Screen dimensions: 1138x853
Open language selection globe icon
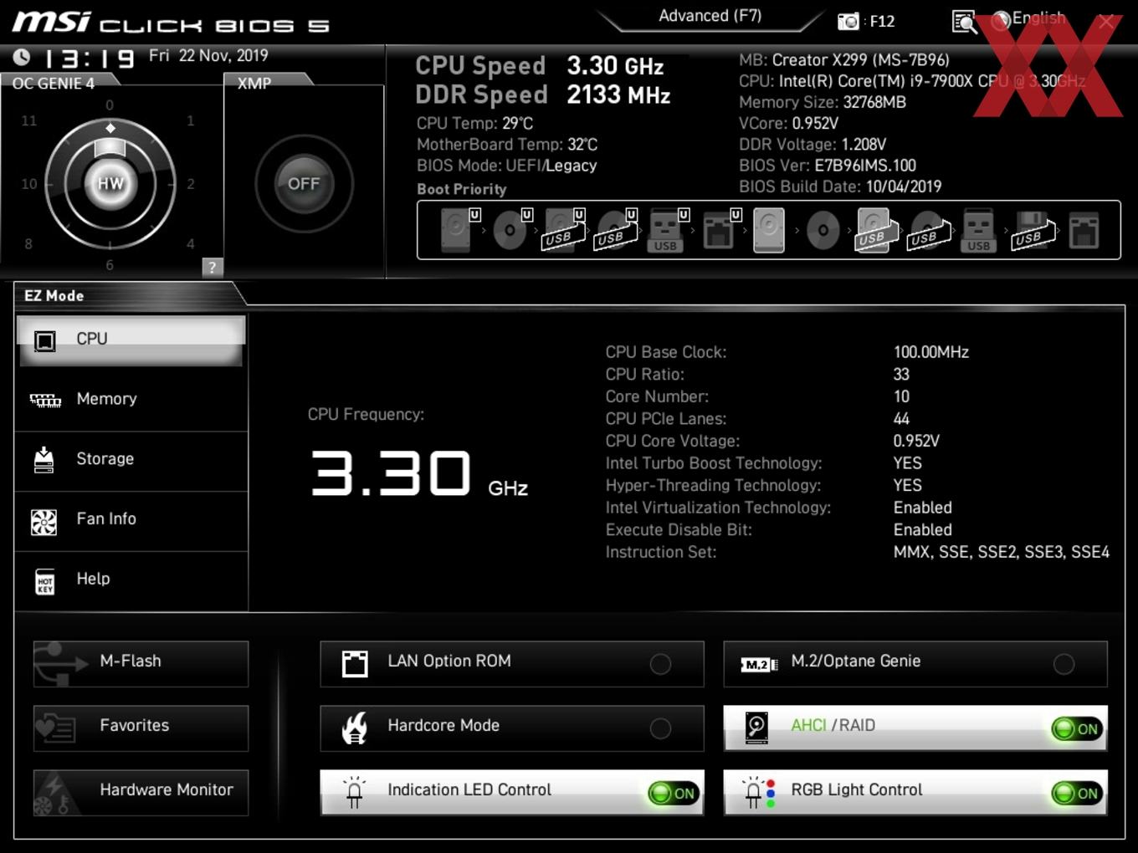coord(1001,21)
